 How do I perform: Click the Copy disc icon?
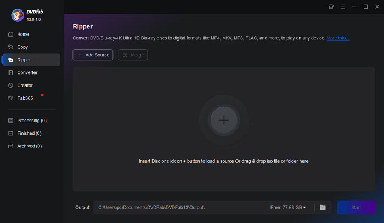10,47
